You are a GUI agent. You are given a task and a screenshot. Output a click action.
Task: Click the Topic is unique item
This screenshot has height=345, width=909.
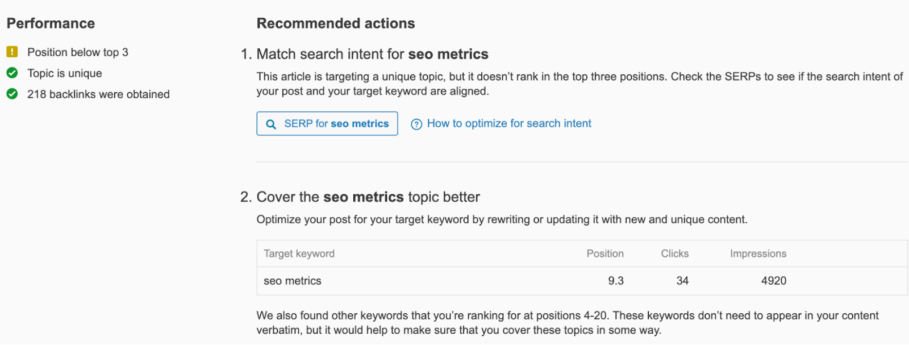tap(65, 73)
